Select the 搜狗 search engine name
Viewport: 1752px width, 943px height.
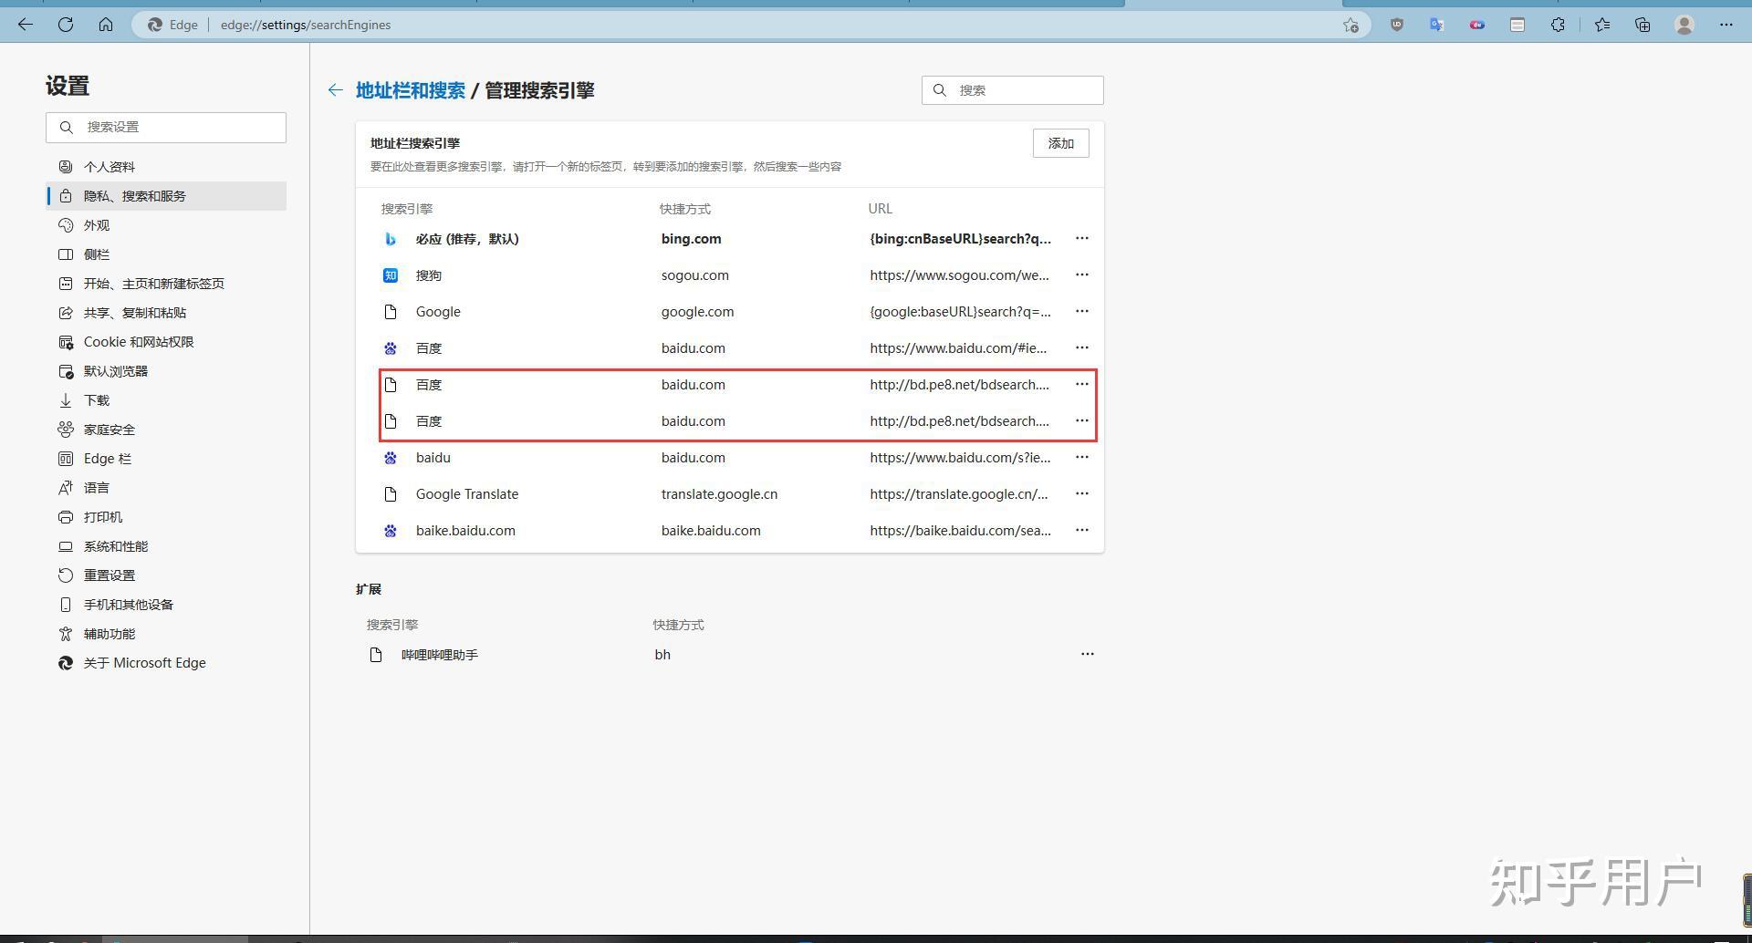pyautogui.click(x=429, y=275)
